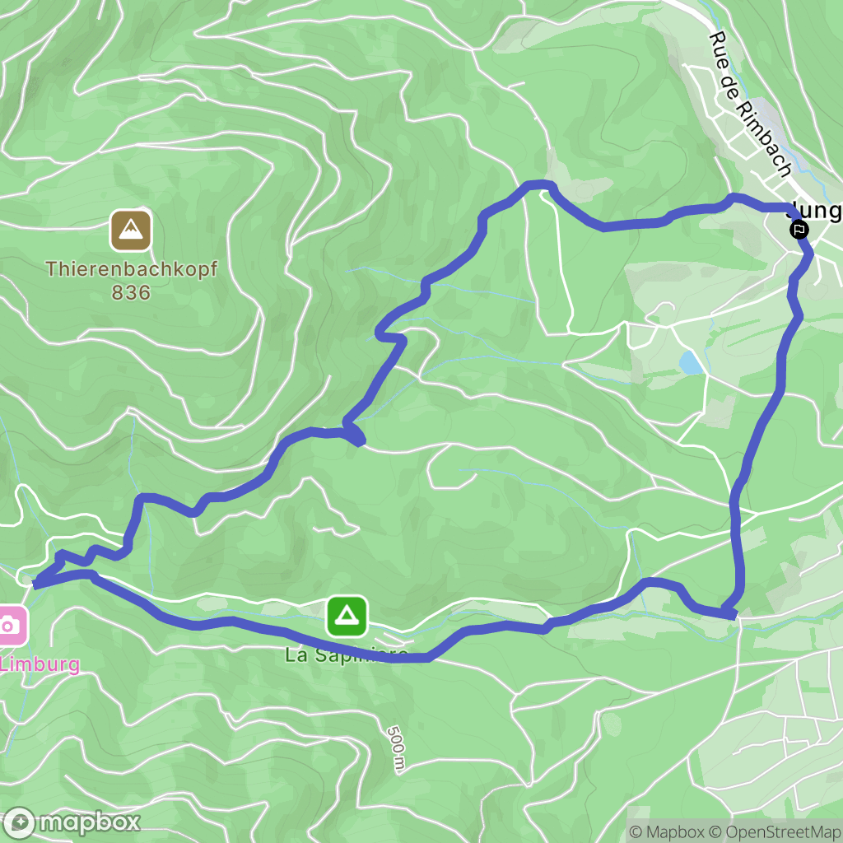Select the green La Sapinière campsite icon
This screenshot has height=843, width=843.
[347, 616]
